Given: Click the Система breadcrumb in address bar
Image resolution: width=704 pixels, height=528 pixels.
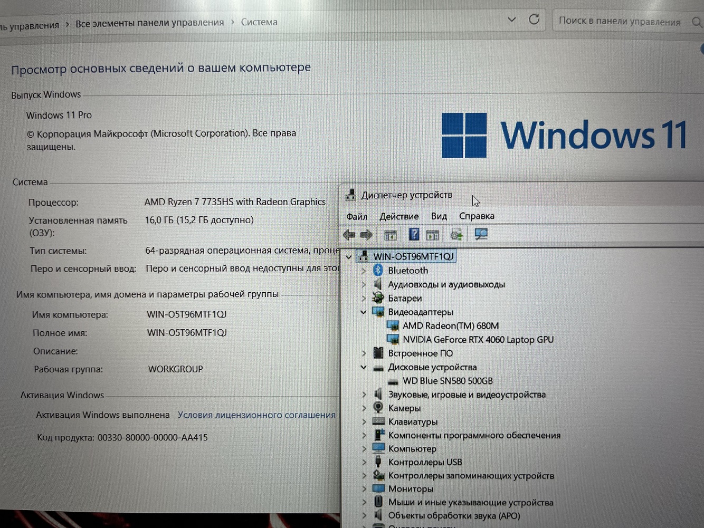Looking at the screenshot, I should [259, 22].
